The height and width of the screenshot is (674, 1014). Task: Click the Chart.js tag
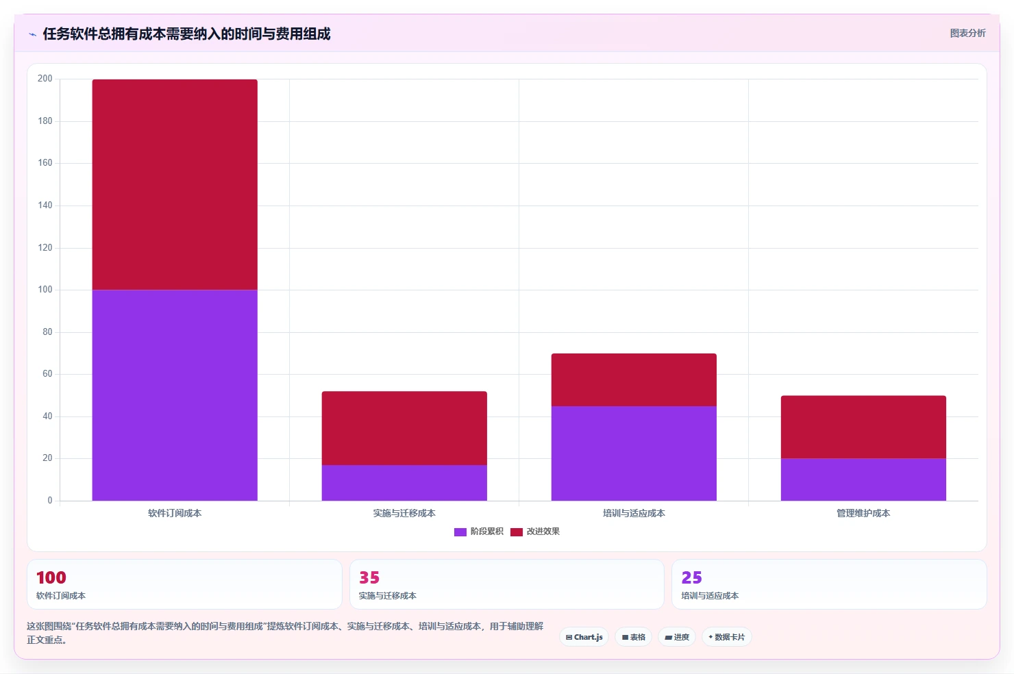click(584, 637)
